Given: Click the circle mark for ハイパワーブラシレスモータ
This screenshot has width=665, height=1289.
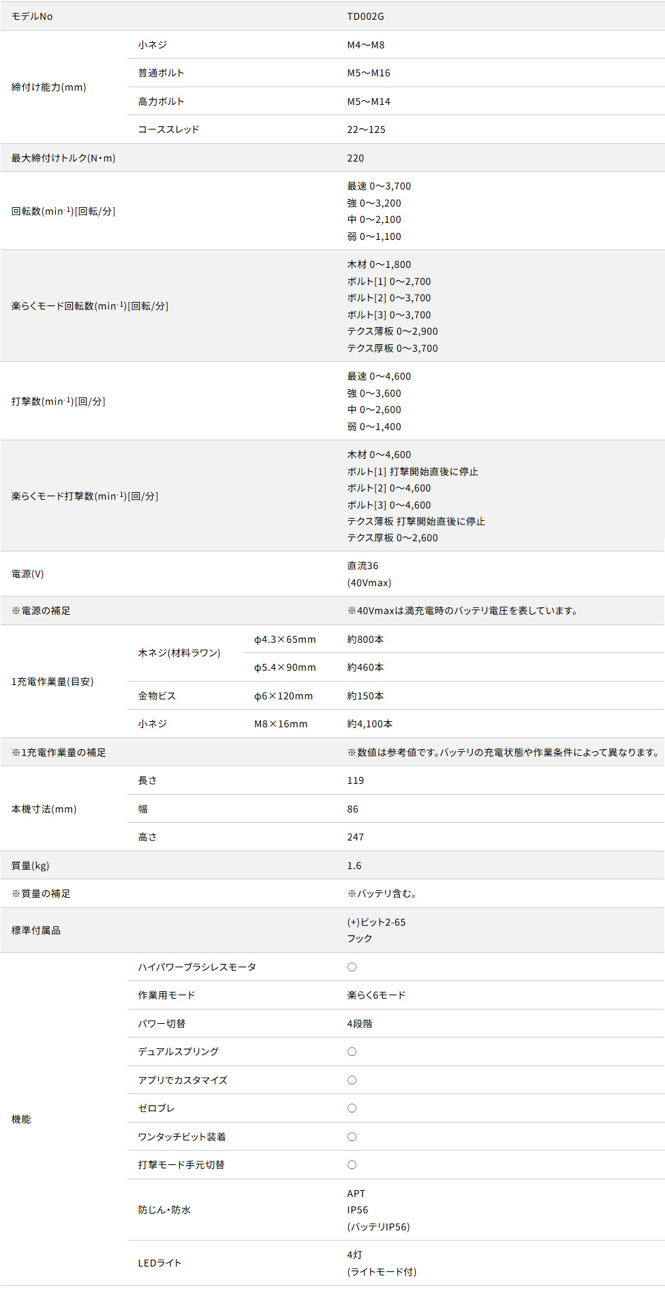Looking at the screenshot, I should pos(352,967).
